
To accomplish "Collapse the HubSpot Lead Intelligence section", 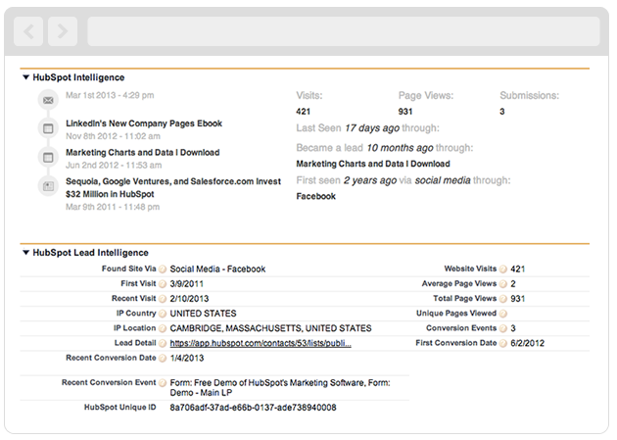I will tap(26, 252).
